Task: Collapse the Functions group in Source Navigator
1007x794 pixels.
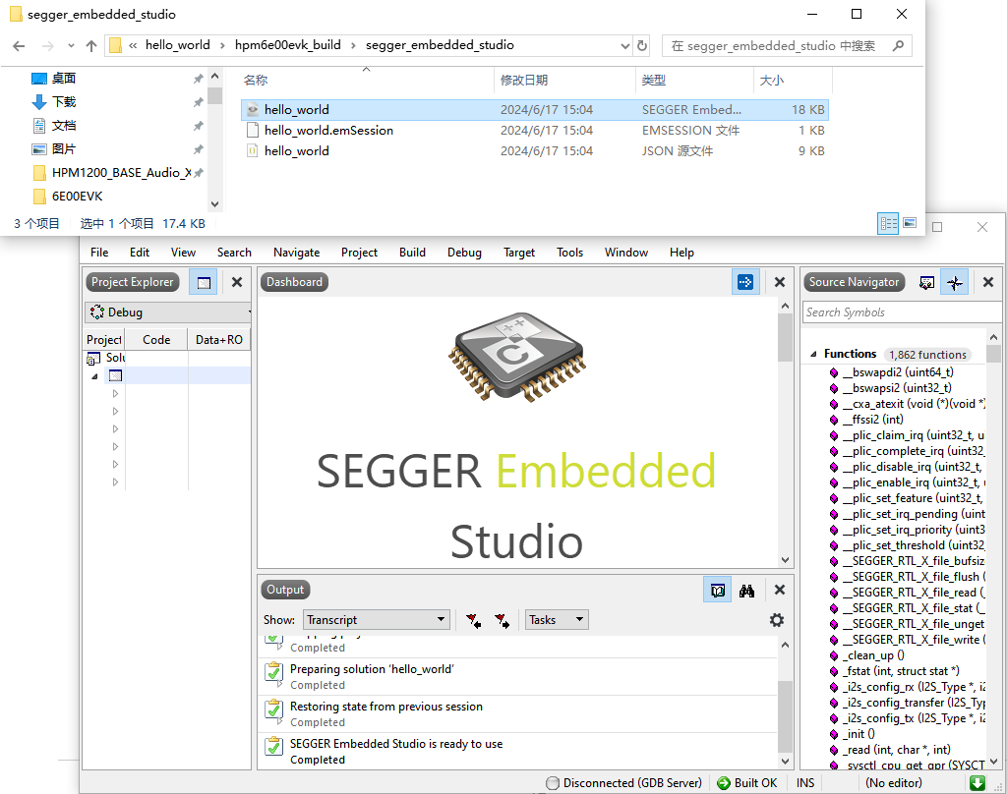Action: pyautogui.click(x=813, y=355)
